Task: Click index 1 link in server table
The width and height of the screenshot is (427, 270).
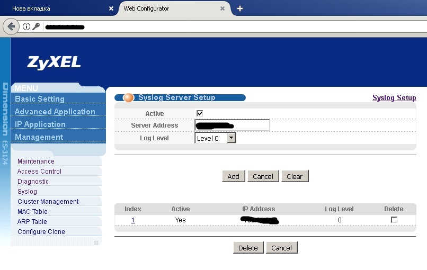Action: (x=133, y=220)
